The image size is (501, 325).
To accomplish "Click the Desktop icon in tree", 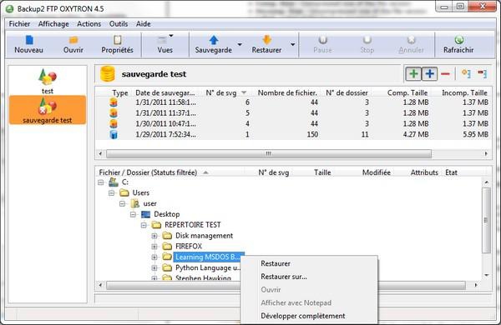I will pos(145,214).
